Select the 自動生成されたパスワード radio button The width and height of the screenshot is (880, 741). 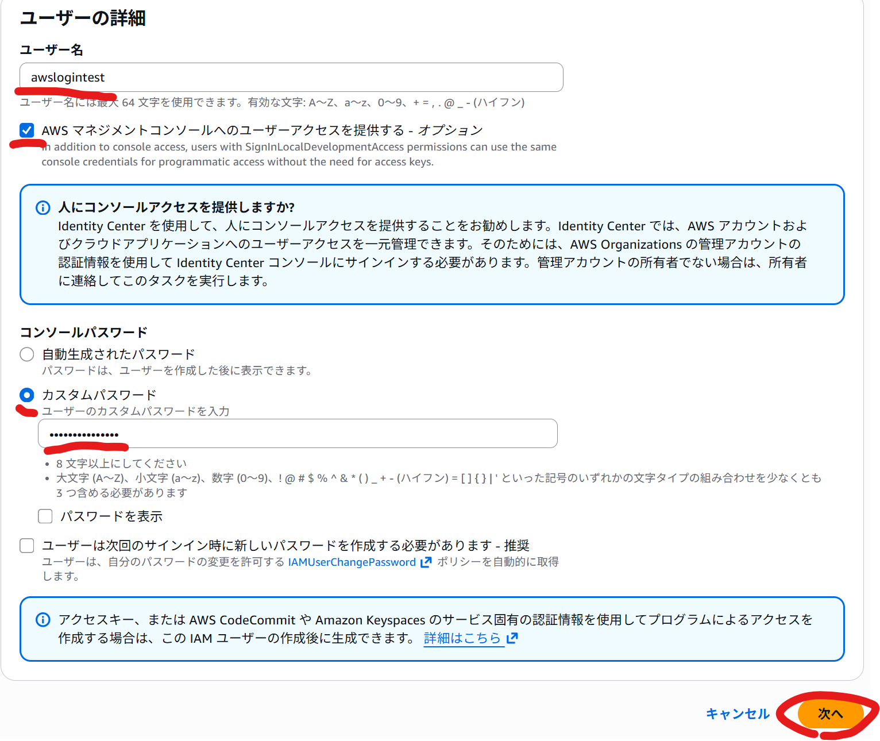[27, 354]
